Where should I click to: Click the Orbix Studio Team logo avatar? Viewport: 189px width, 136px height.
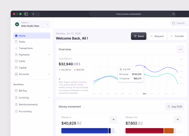(x=17, y=24)
